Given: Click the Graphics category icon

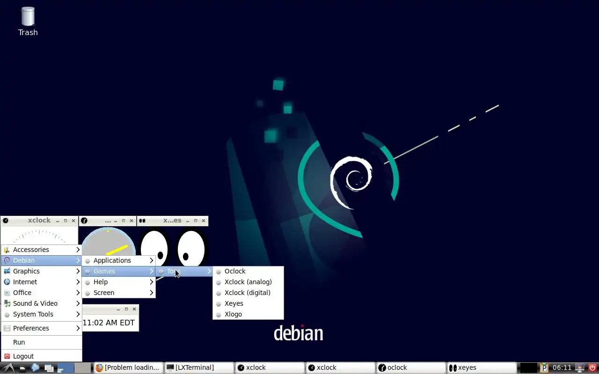Looking at the screenshot, I should pyautogui.click(x=7, y=271).
